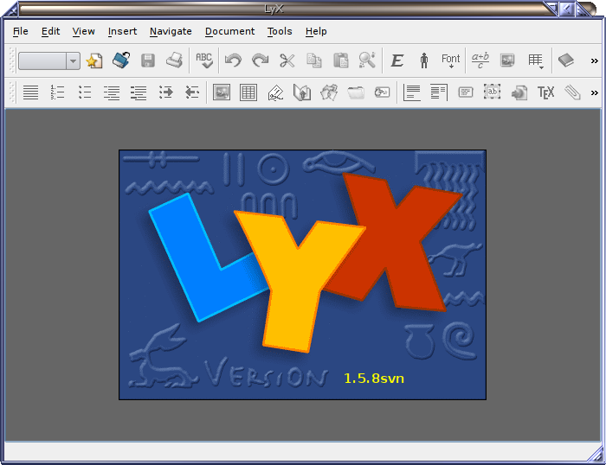
Task: Click the Copy icon
Action: (x=313, y=61)
